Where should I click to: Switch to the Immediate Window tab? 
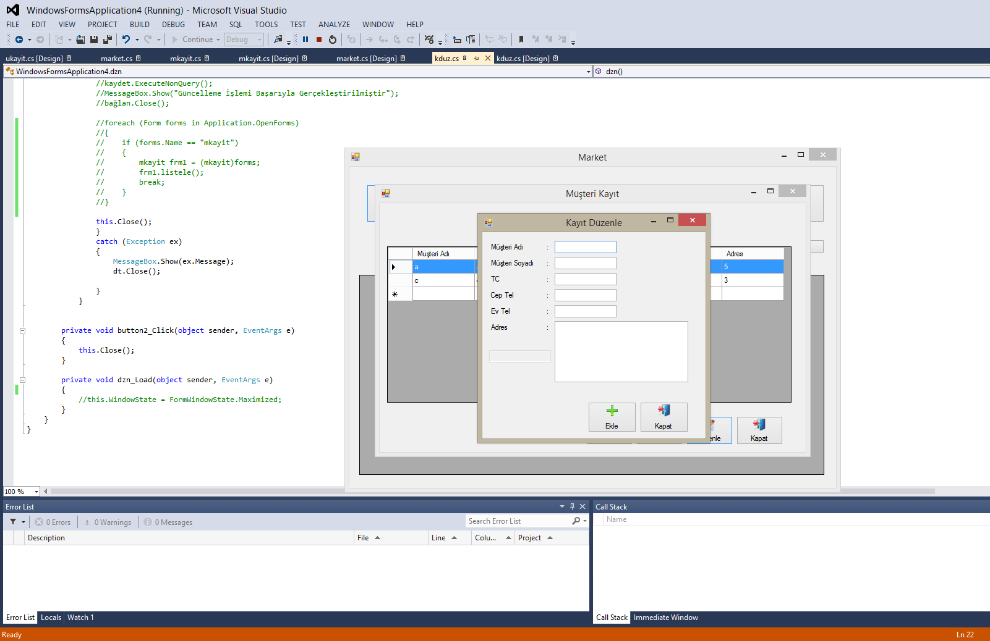click(666, 618)
